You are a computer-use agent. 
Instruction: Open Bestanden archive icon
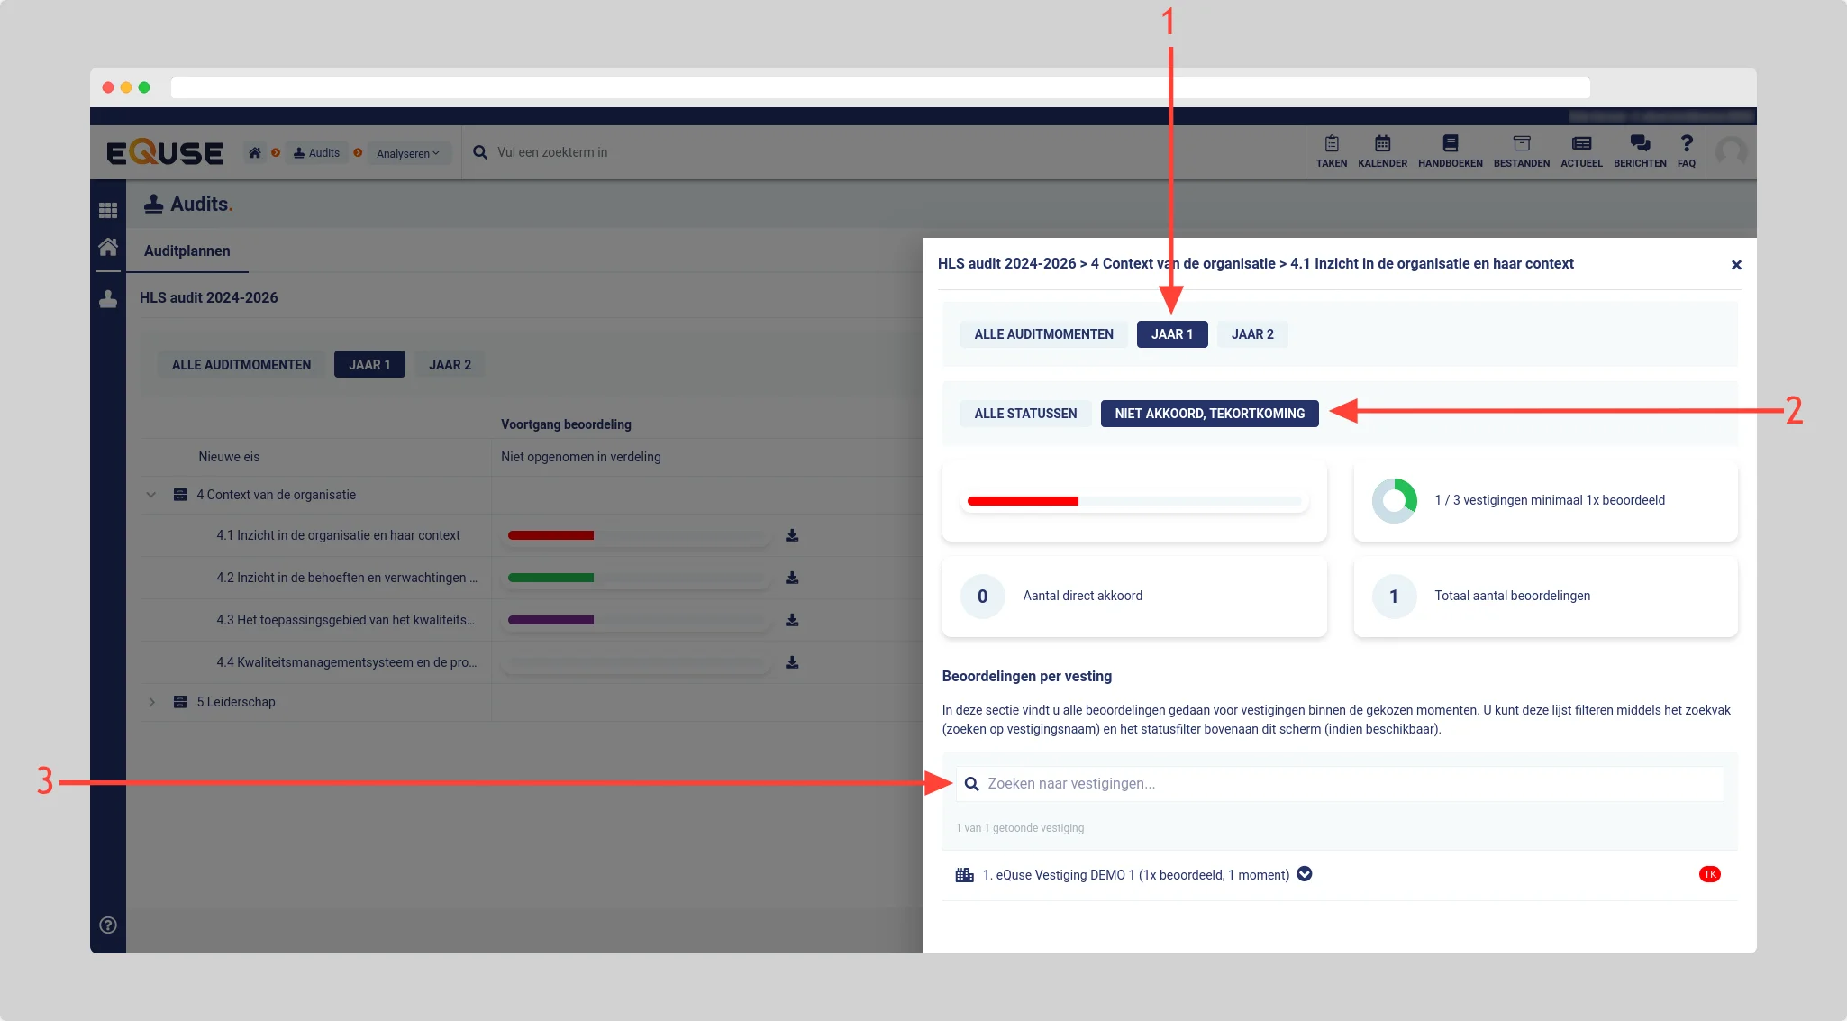[x=1521, y=144]
